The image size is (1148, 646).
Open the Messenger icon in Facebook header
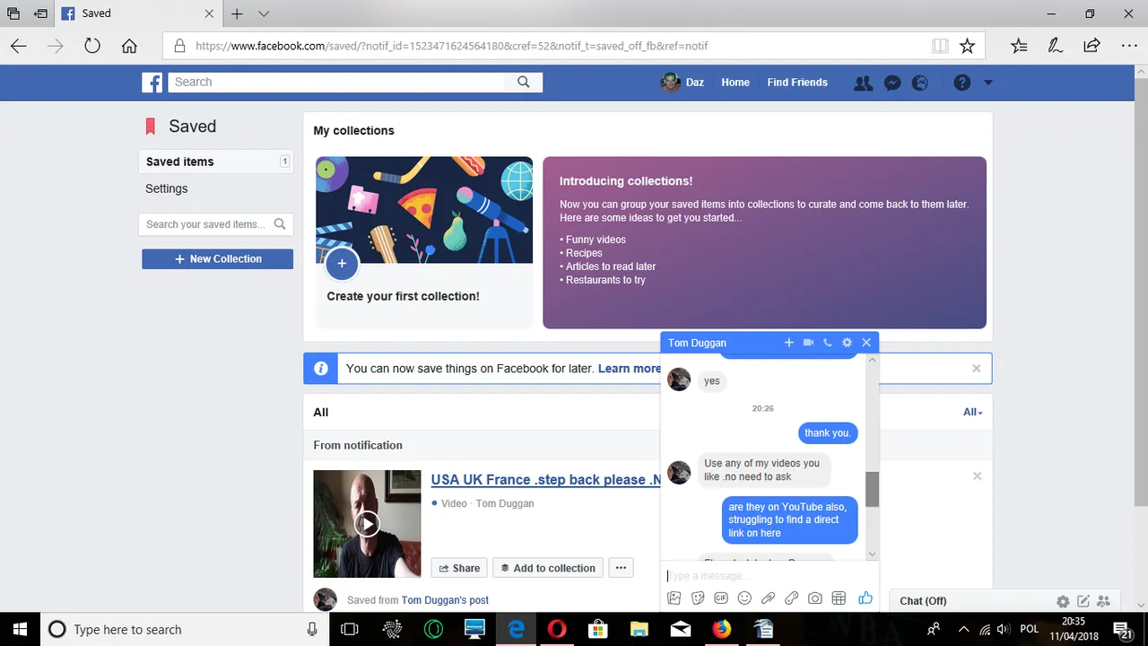(892, 83)
